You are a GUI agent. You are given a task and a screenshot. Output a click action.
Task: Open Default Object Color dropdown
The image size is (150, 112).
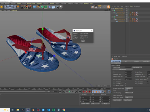(x=129, y=88)
